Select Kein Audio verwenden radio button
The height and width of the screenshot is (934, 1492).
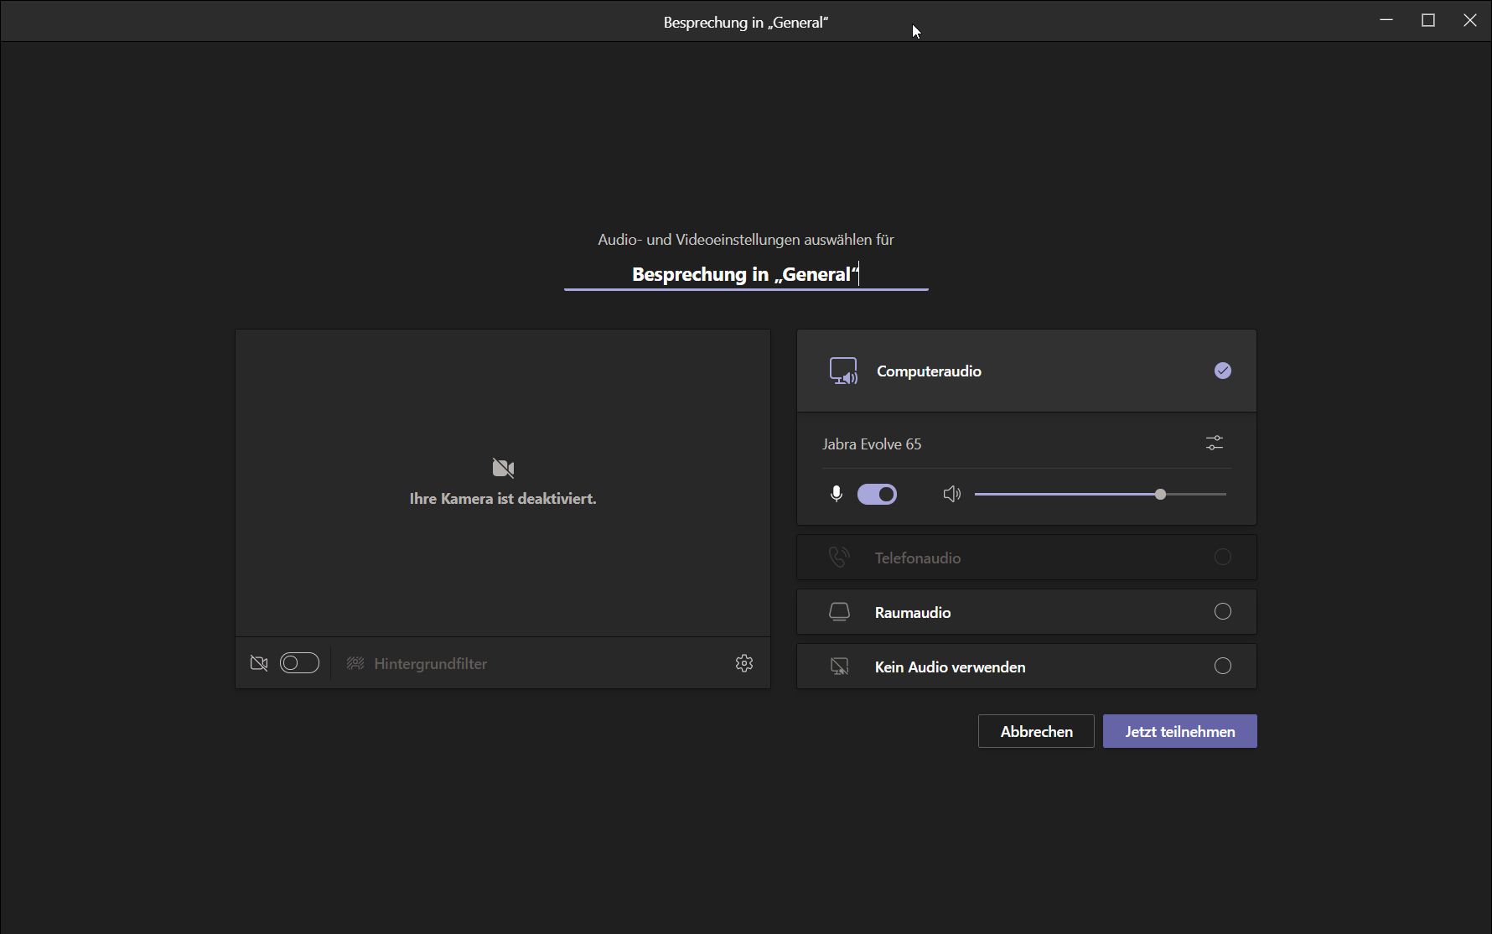click(x=1222, y=667)
